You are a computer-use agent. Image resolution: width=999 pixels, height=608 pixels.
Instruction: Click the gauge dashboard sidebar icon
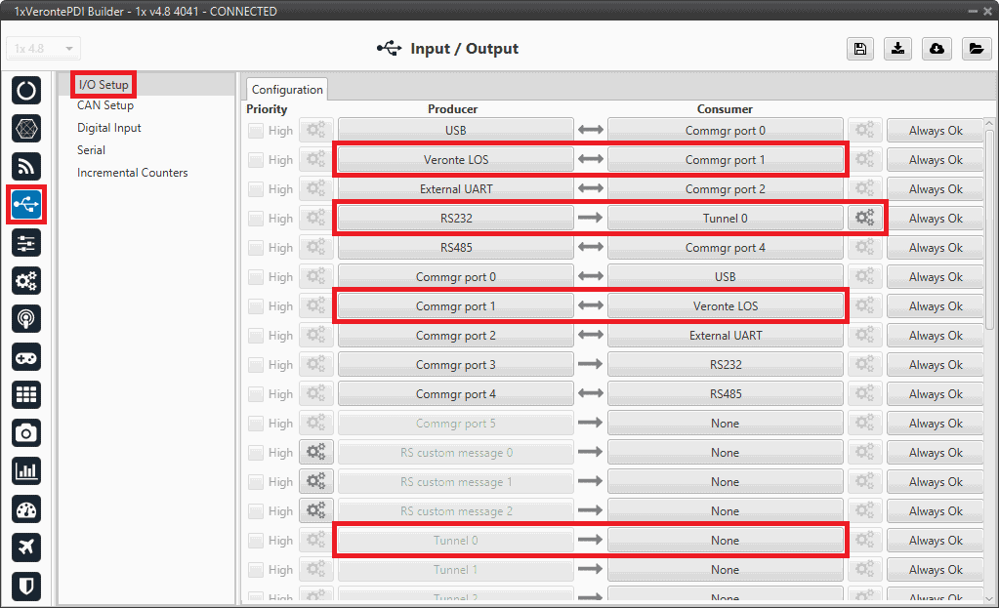tap(26, 508)
